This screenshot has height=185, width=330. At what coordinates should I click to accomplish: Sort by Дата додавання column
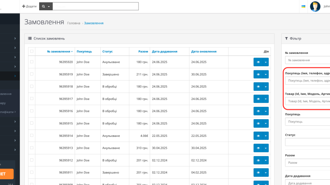click(165, 51)
